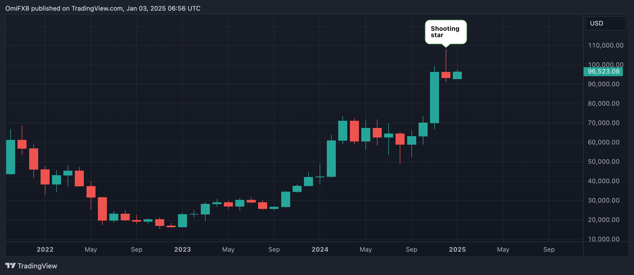Click the 70,000.00 price scale label
Viewport: 634px width, 275px height.
click(604, 123)
